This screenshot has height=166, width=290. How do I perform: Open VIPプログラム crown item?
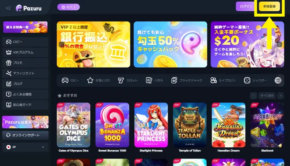pos(25,52)
